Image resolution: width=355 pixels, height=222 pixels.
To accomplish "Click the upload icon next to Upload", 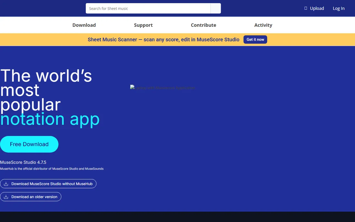I will coord(306,8).
